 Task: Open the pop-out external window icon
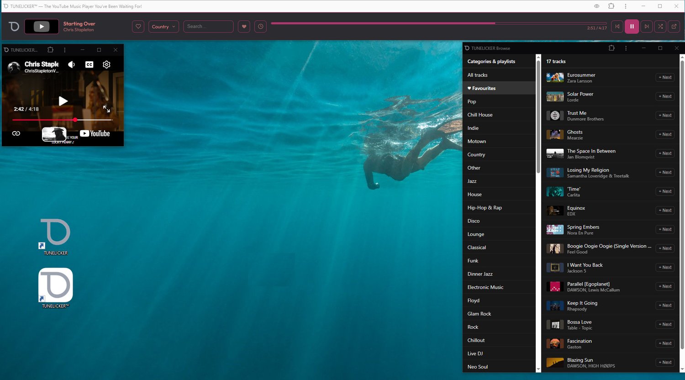click(x=674, y=26)
